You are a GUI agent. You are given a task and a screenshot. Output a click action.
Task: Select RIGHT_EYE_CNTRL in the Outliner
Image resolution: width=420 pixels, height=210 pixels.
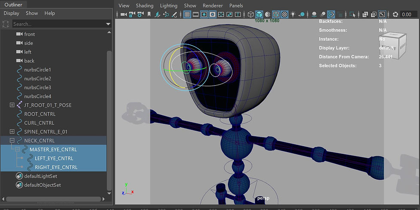click(56, 167)
